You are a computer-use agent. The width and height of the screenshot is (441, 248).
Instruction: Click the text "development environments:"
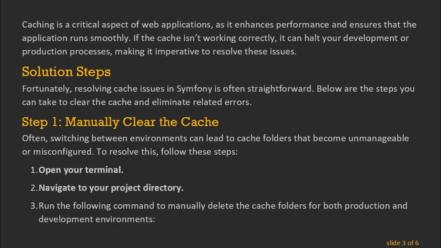[97, 219]
